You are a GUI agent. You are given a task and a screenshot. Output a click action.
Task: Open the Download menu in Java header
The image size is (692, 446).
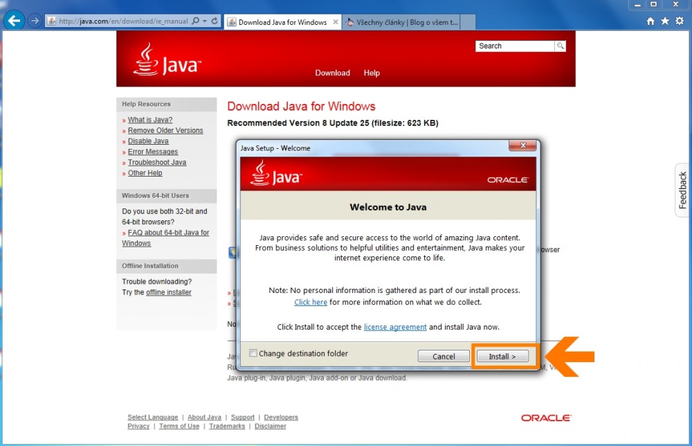(x=332, y=73)
